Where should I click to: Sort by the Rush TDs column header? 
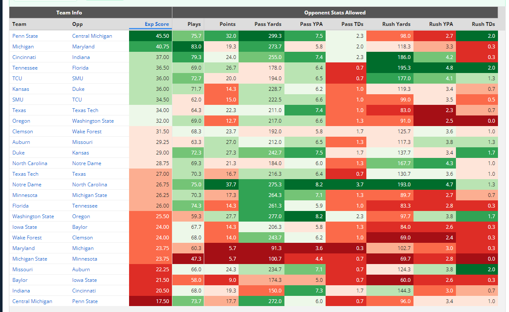coord(484,24)
